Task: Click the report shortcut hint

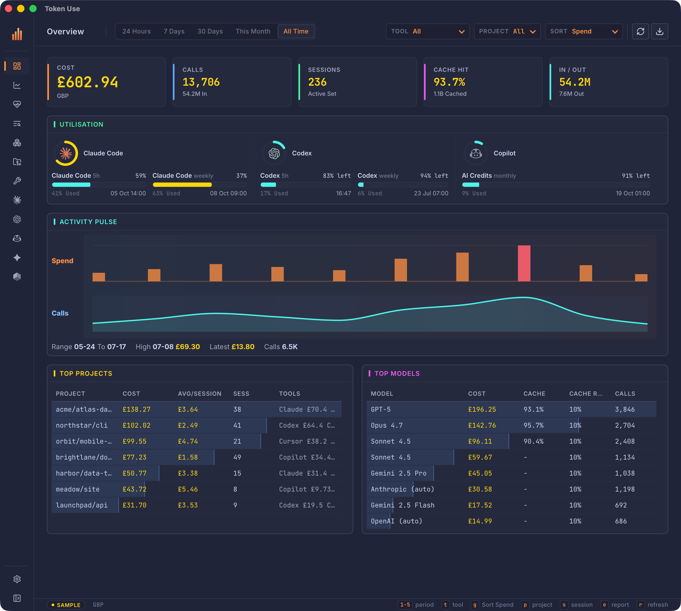Action: pyautogui.click(x=614, y=605)
